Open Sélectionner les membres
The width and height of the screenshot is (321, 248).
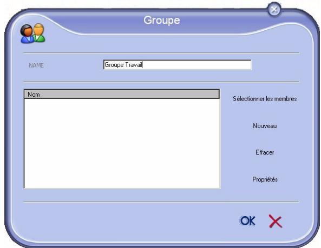click(x=265, y=99)
